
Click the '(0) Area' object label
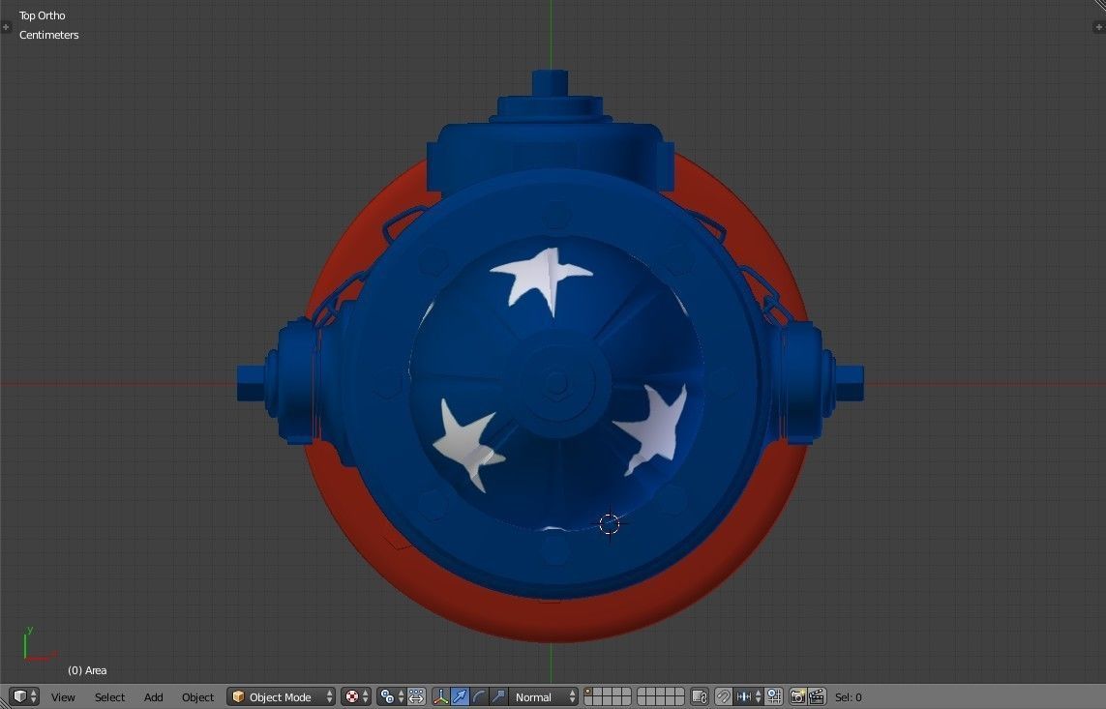pyautogui.click(x=87, y=670)
